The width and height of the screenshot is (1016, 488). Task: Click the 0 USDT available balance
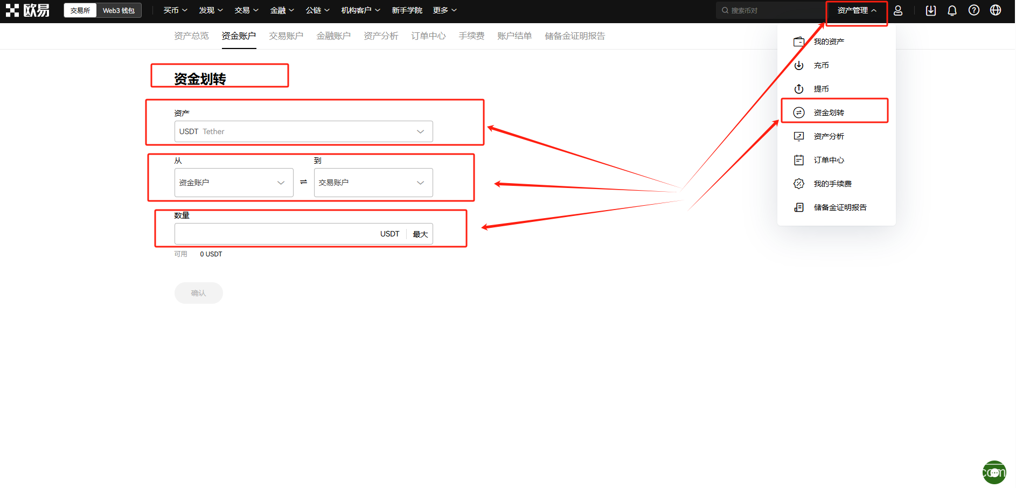pos(211,254)
